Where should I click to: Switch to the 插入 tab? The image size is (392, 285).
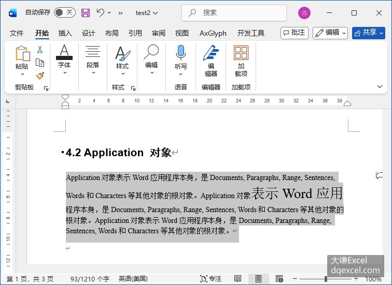point(65,33)
